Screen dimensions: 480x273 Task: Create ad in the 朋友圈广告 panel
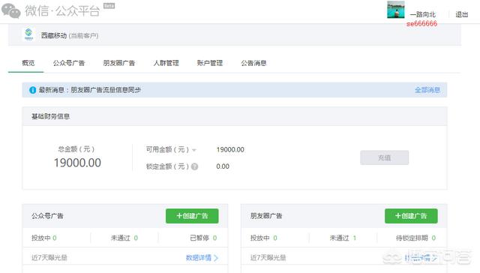[x=411, y=216]
